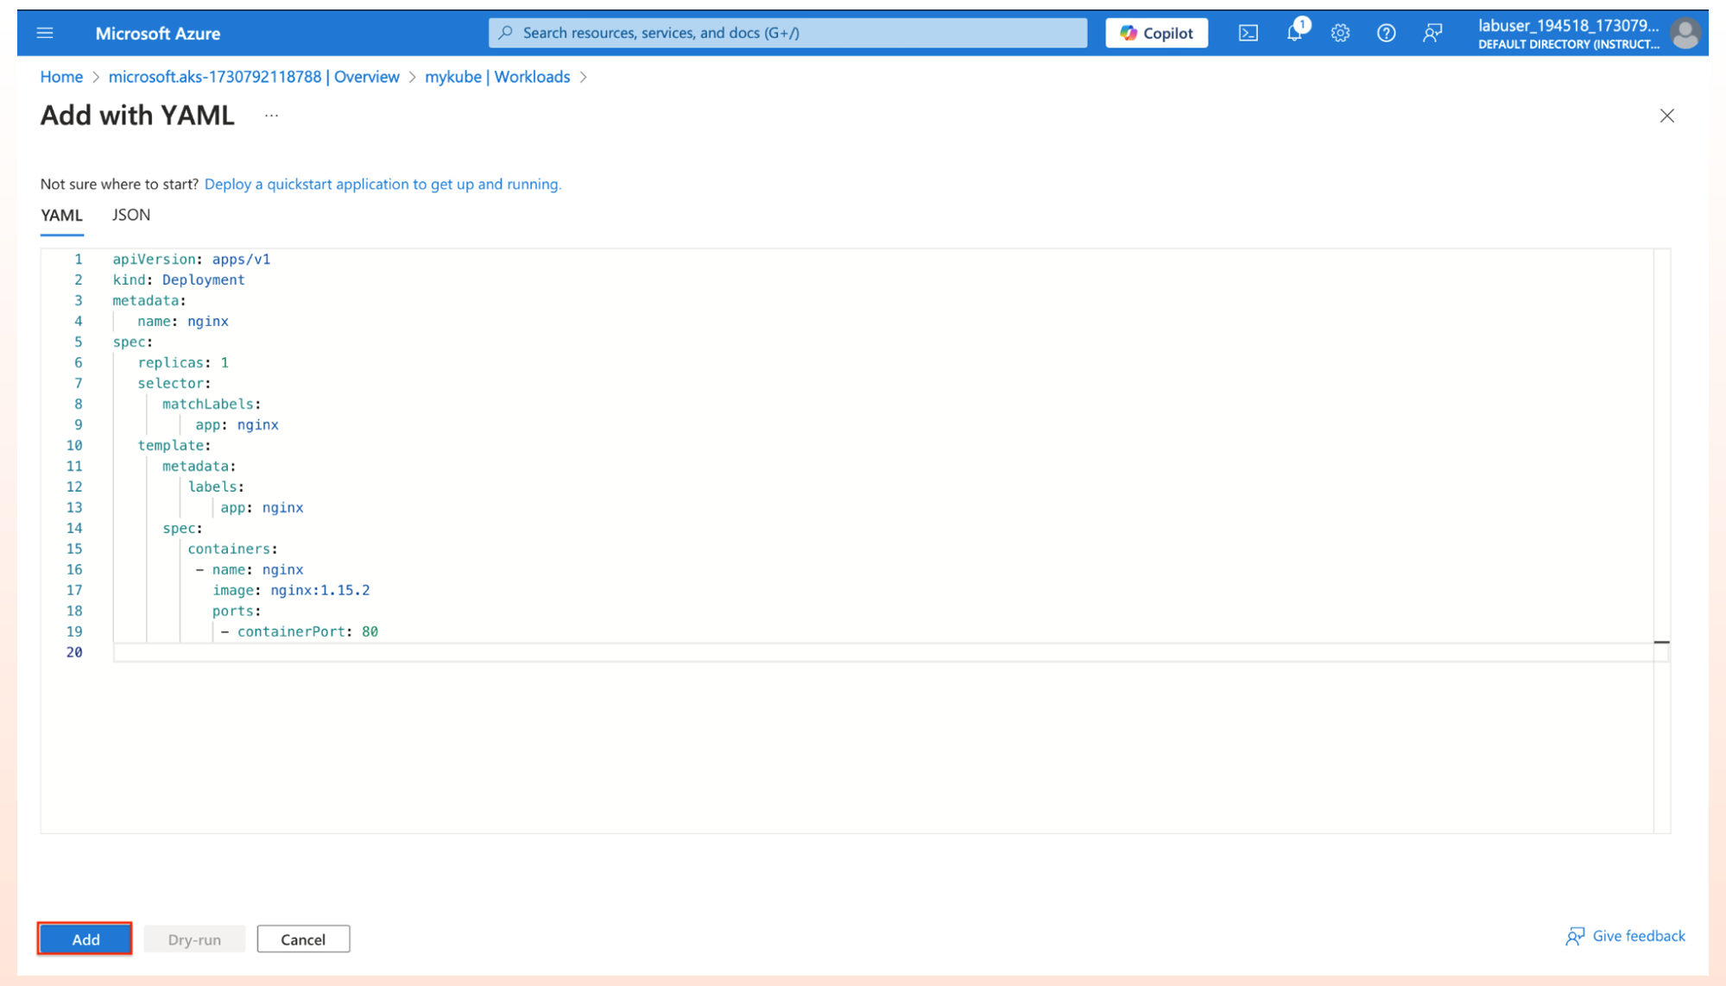1726x986 pixels.
Task: Open mykube Workloads breadcrumb
Action: pyautogui.click(x=497, y=77)
